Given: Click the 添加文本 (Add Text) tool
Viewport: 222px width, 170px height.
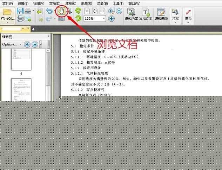Looking at the screenshot, I should click(146, 14).
